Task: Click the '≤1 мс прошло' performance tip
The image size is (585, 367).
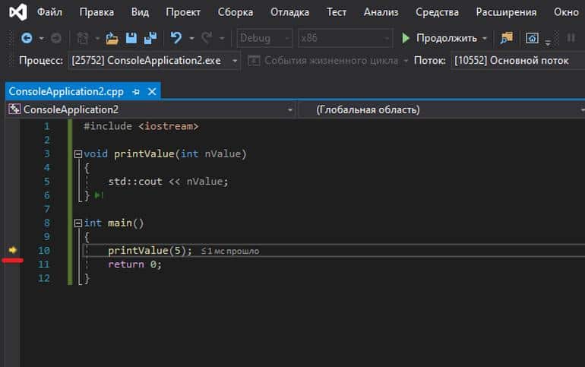Action: coord(230,252)
